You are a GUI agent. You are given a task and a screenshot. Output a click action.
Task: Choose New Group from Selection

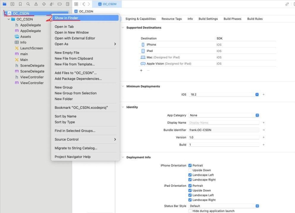85,93
